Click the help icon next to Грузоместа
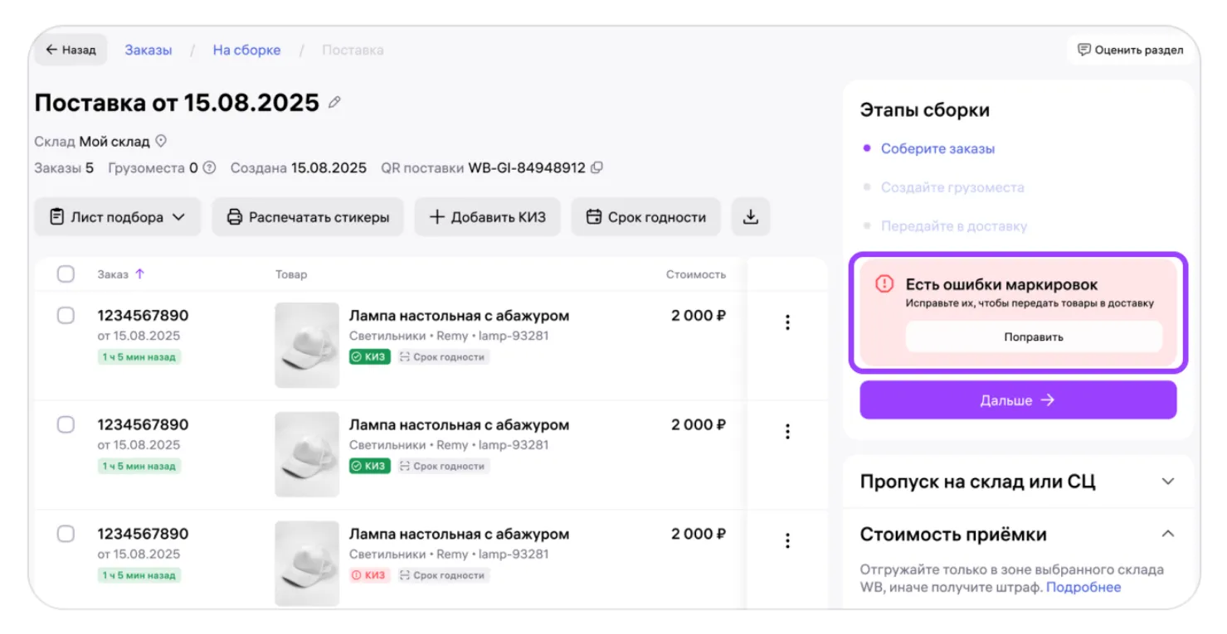The width and height of the screenshot is (1227, 634). 209,167
